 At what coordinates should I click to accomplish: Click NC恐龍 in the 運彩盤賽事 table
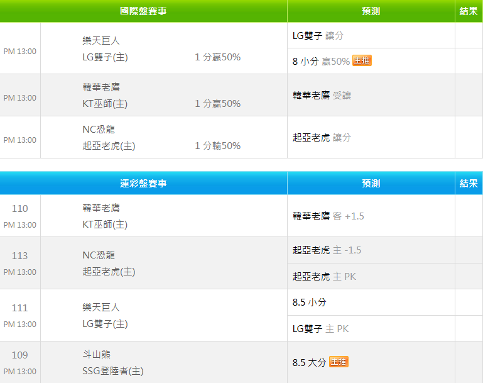click(x=99, y=255)
